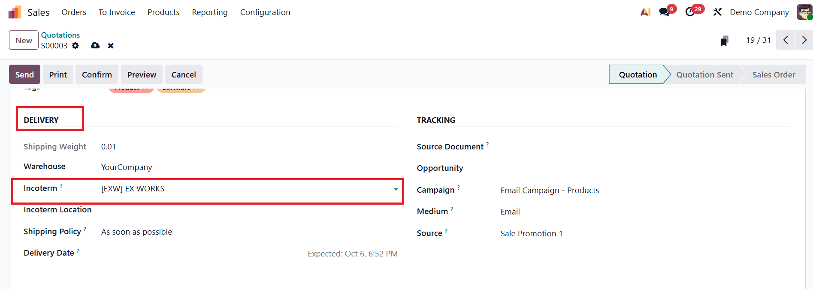Open the activities clock icon
The width and height of the screenshot is (813, 289).
point(690,12)
